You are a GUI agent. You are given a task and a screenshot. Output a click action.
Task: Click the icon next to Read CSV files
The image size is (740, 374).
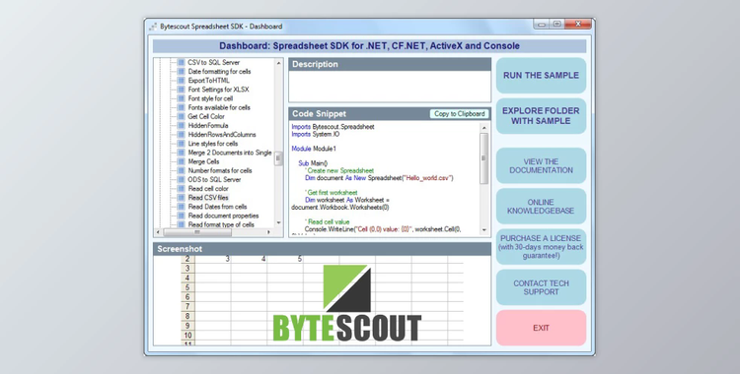tap(181, 198)
